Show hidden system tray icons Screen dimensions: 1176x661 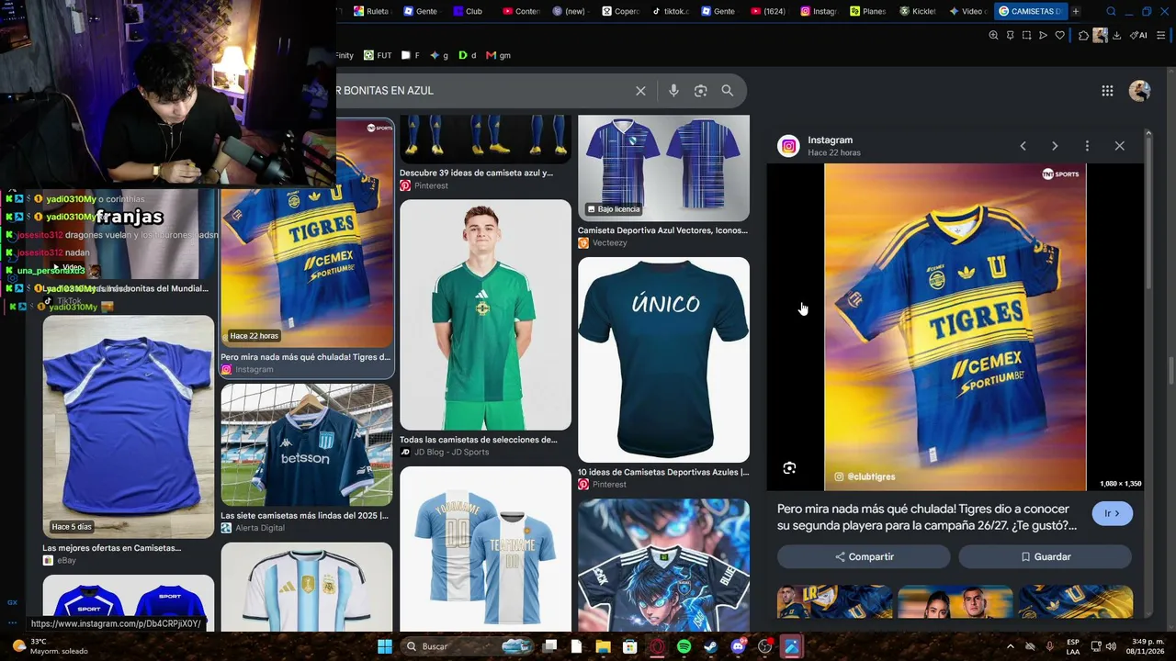coord(1010,646)
